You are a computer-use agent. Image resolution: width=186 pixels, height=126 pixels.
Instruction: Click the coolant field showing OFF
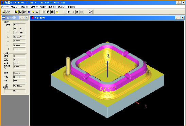pos(19,80)
